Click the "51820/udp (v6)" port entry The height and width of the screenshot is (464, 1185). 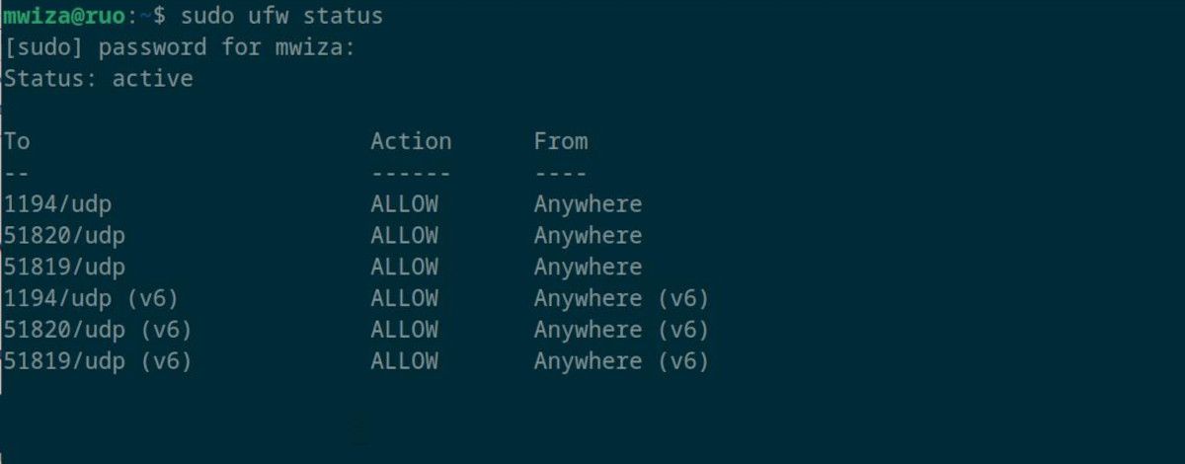[x=98, y=330]
